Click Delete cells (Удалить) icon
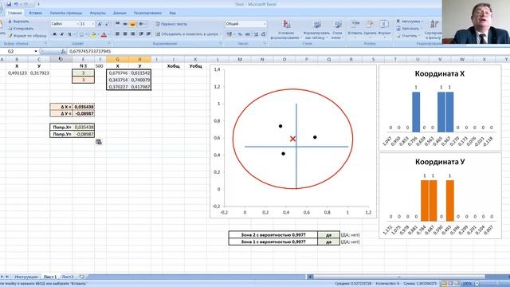Viewport: 510px width, 287px height. point(370,24)
